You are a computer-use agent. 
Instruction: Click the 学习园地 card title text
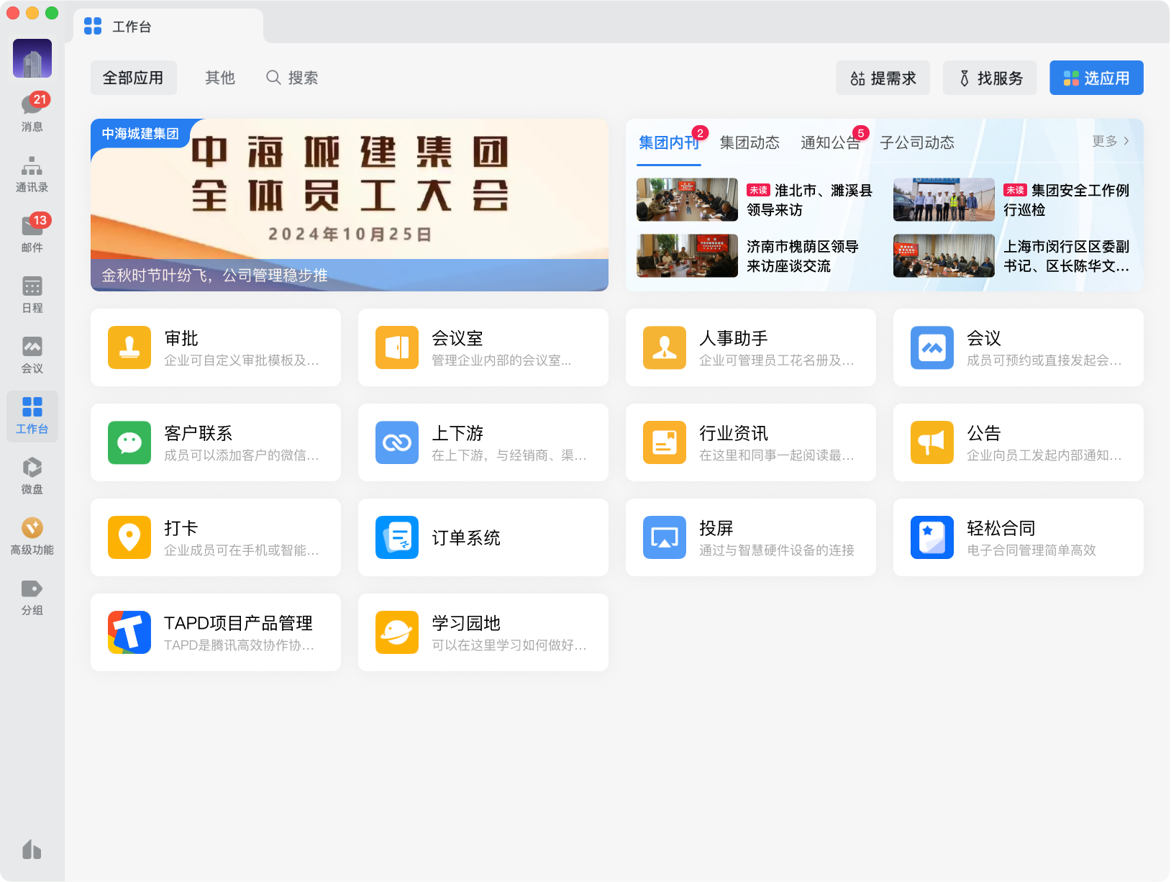pyautogui.click(x=466, y=623)
